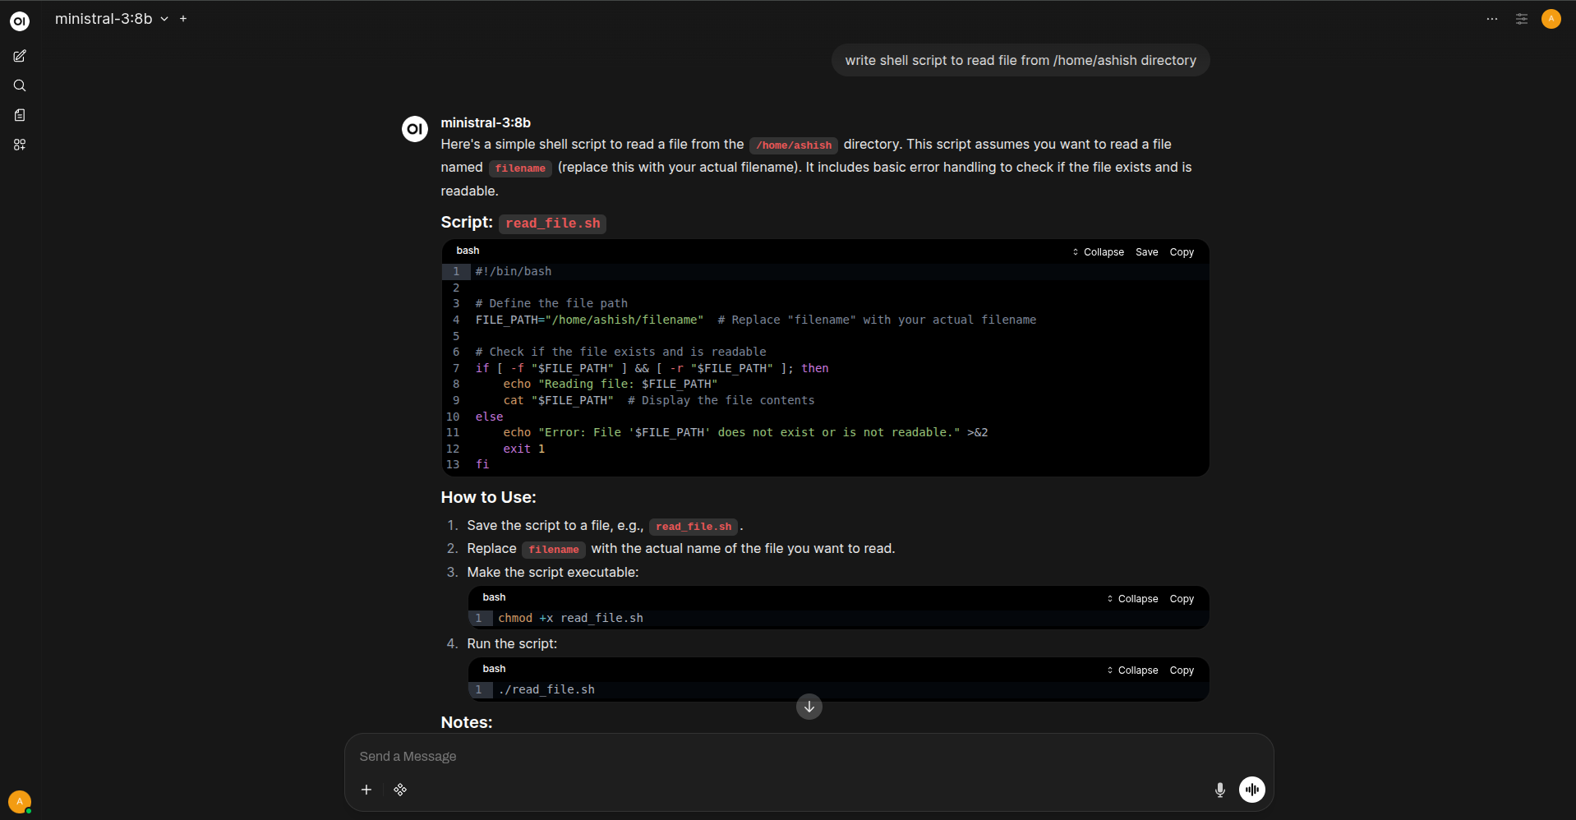The width and height of the screenshot is (1576, 820).
Task: Open Notes from the sidebar
Action: pos(20,115)
